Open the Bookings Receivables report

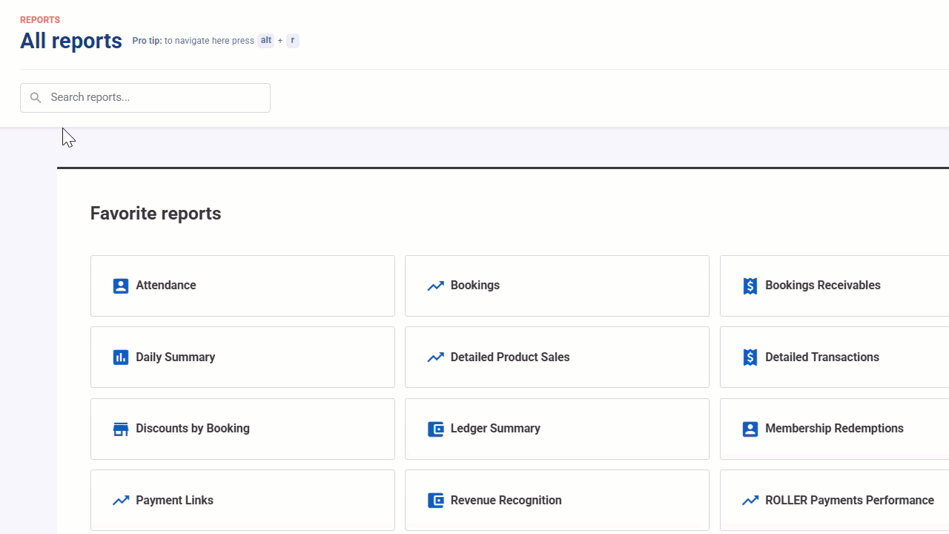tap(834, 286)
